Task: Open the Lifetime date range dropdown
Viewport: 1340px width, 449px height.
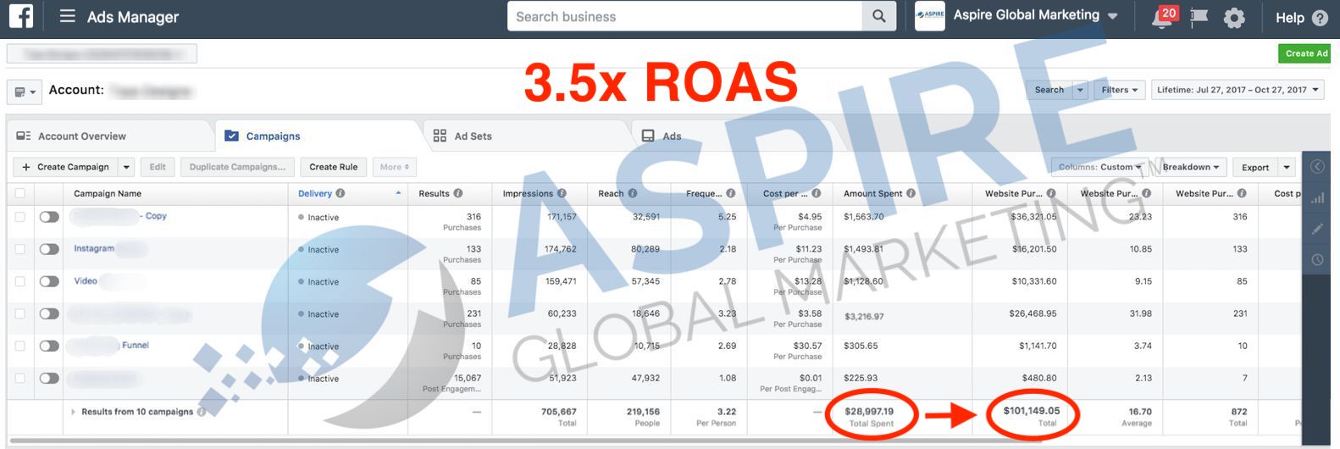Action: tap(1238, 90)
